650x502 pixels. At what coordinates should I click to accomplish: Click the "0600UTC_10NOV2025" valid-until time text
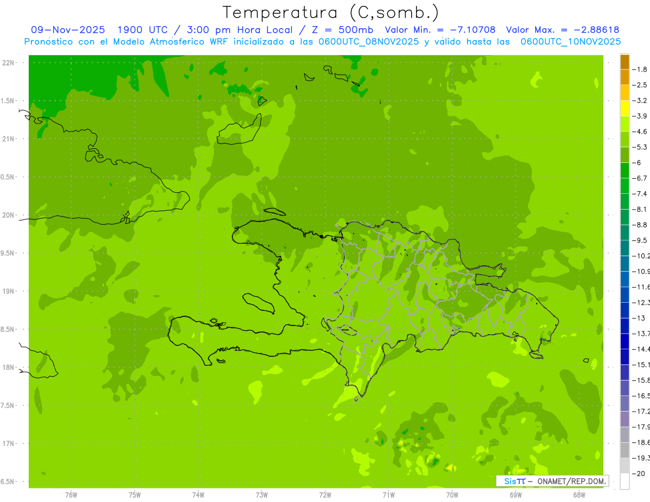click(571, 41)
